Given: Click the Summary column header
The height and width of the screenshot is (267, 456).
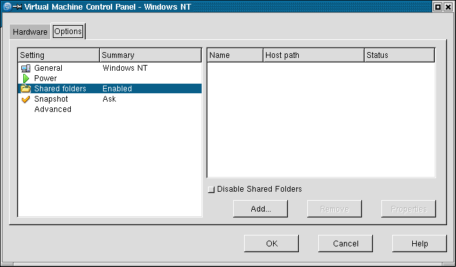Looking at the screenshot, I should 150,55.
